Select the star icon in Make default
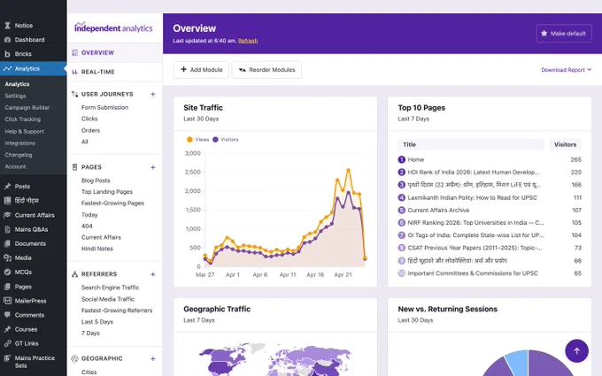 coord(544,34)
